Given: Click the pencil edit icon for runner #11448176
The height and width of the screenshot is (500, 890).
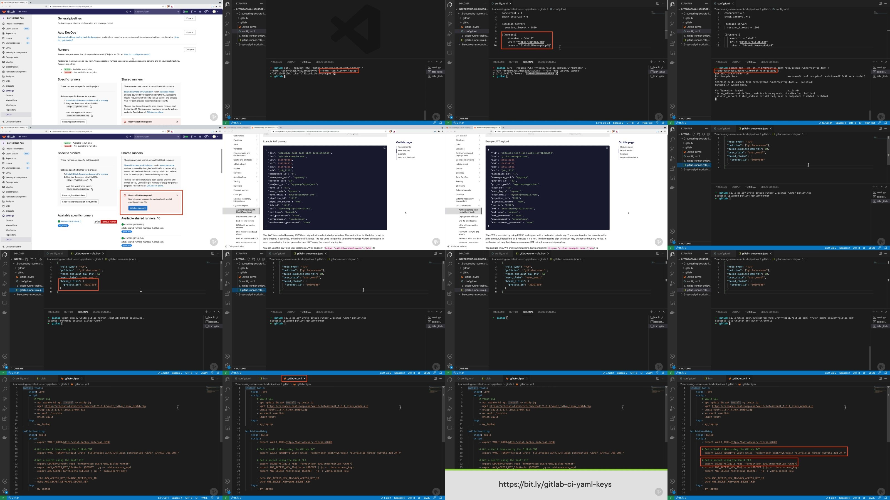Looking at the screenshot, I should (96, 222).
